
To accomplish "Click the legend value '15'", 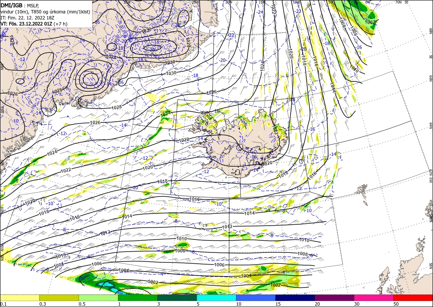I will [278, 304].
